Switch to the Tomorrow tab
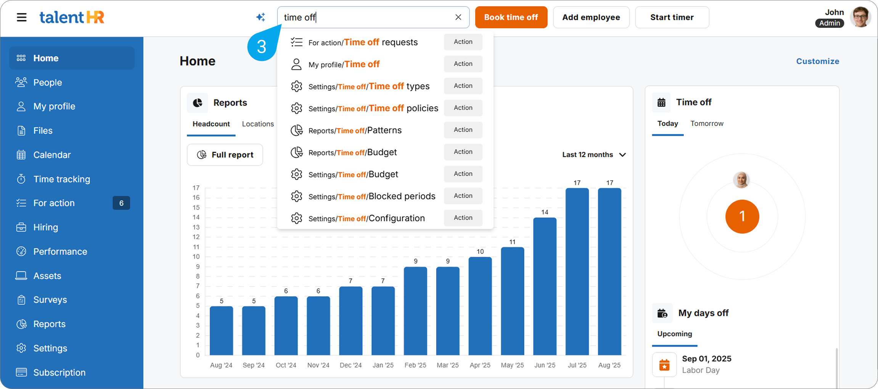Image resolution: width=878 pixels, height=389 pixels. [706, 124]
